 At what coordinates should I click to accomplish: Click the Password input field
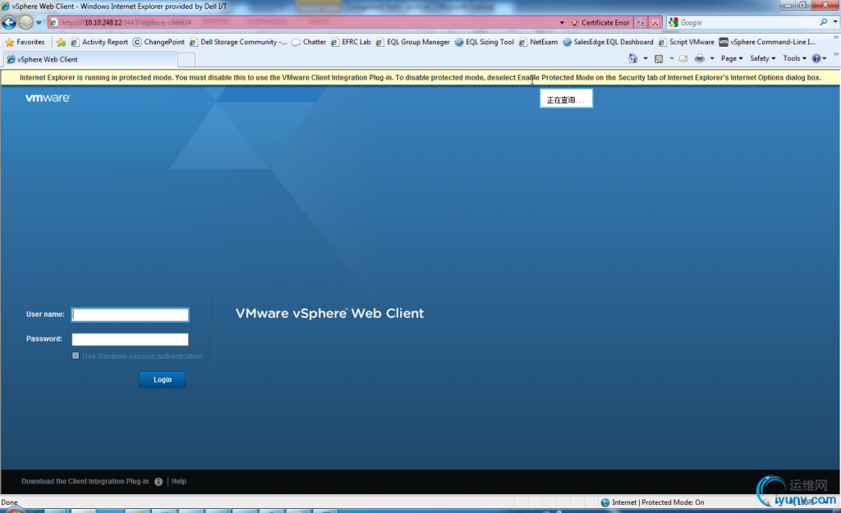(x=131, y=339)
